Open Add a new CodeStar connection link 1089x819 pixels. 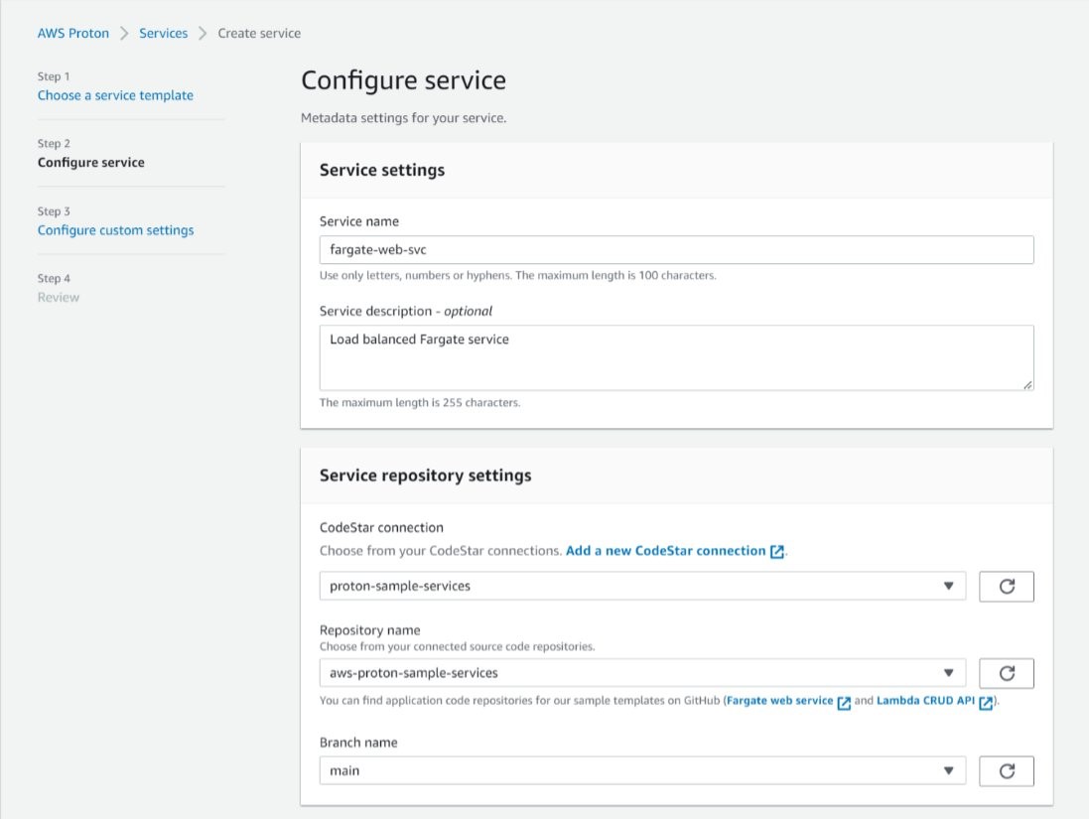pyautogui.click(x=665, y=551)
